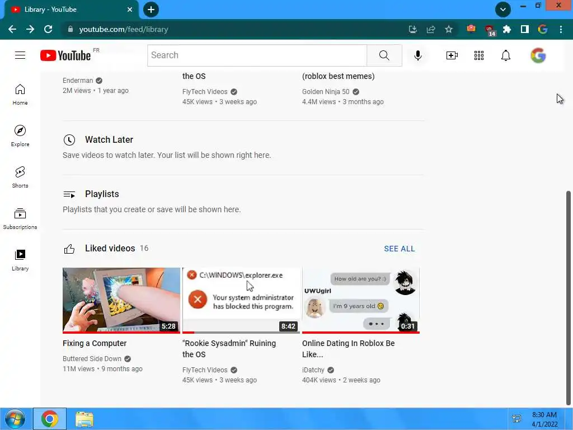573x430 pixels.
Task: Reload the page
Action: (x=48, y=29)
